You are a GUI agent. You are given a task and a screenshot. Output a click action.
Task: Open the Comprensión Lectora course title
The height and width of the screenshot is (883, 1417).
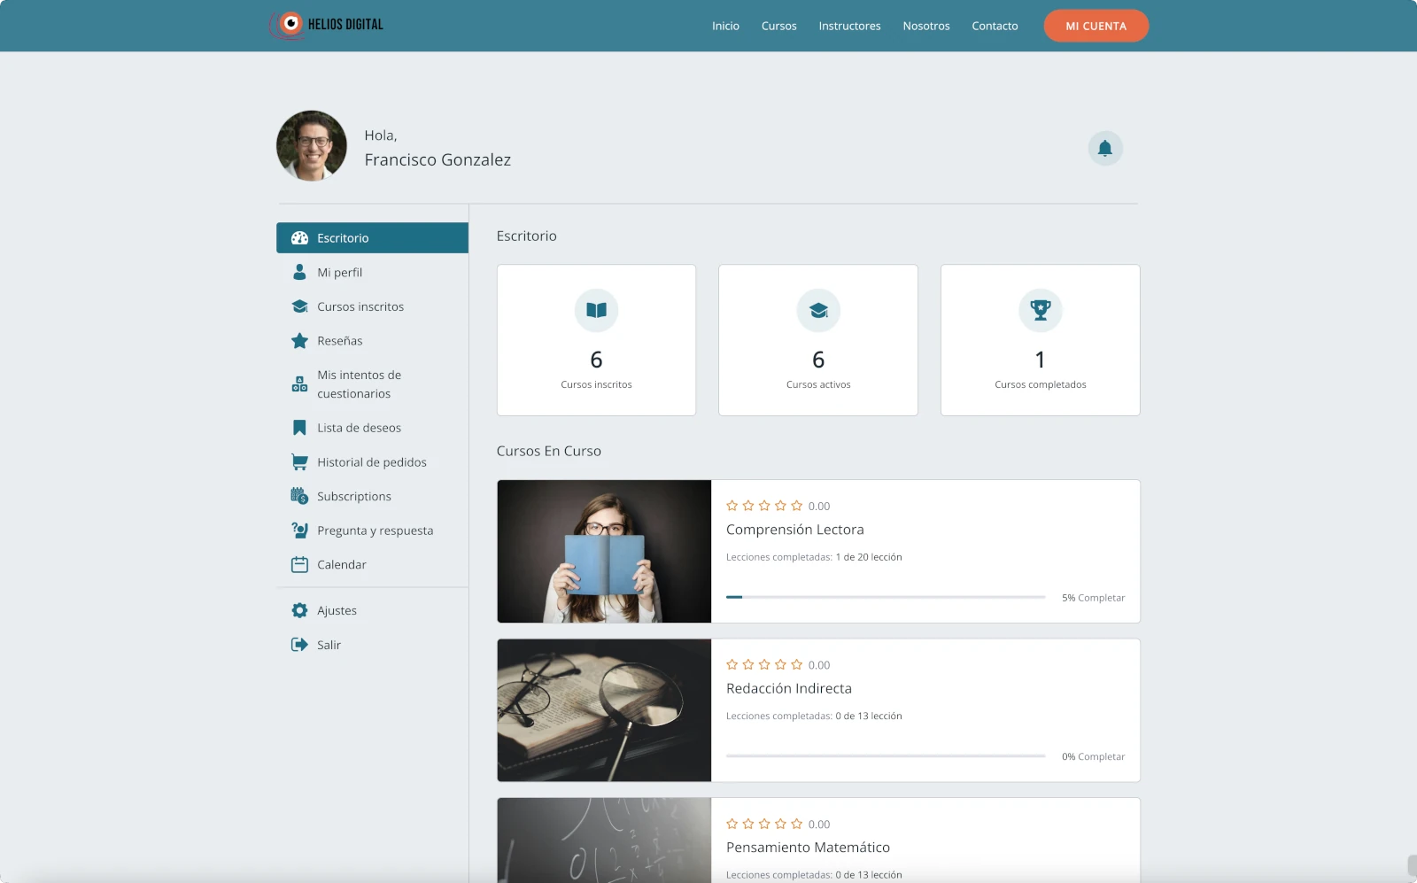794,530
